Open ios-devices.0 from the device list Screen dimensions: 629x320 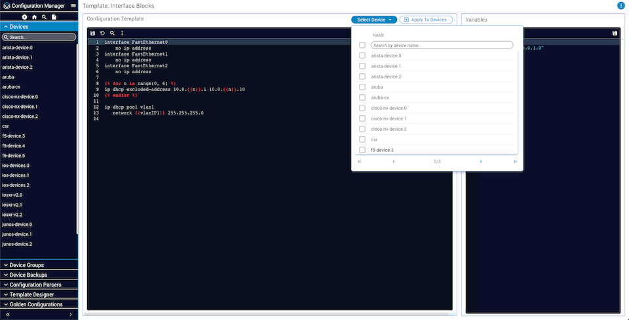(x=16, y=166)
